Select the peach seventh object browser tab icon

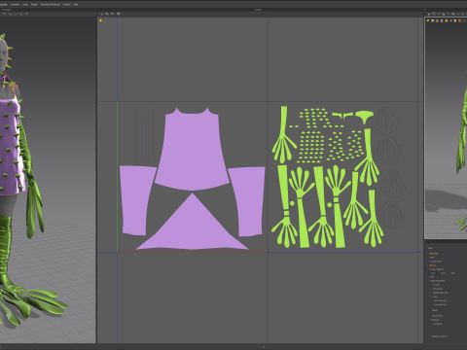point(455,21)
